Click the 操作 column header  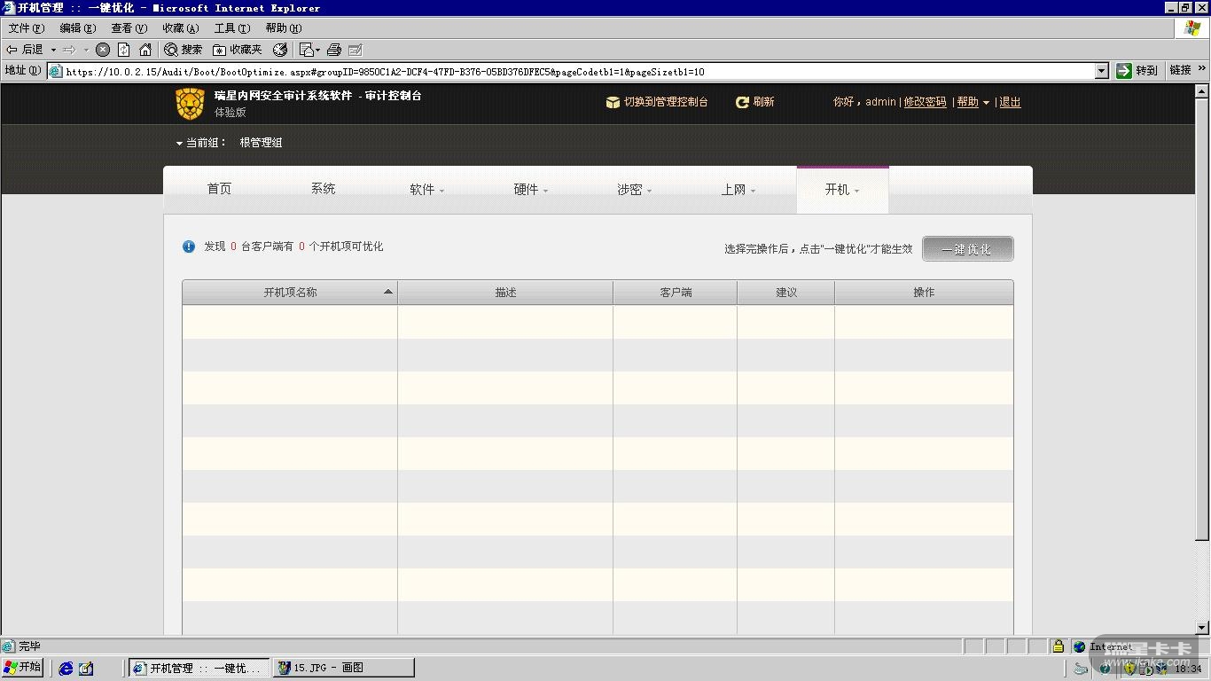(924, 293)
